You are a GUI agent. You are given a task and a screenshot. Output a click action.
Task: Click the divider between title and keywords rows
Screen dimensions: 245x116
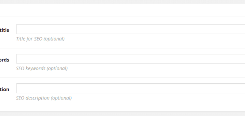click(x=123, y=48)
